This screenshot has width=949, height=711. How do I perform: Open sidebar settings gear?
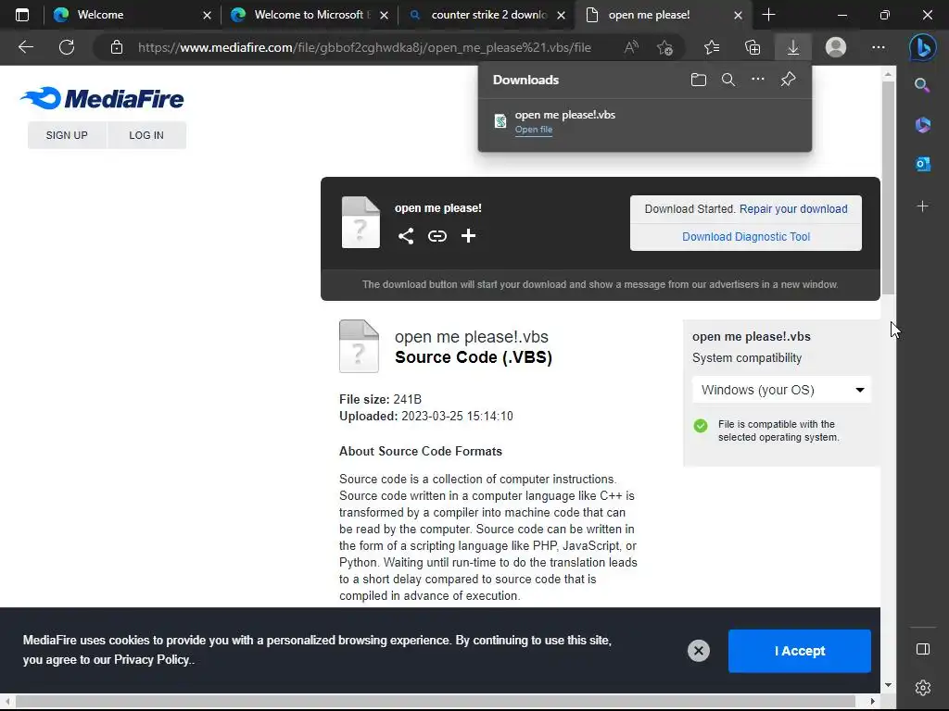pos(922,688)
